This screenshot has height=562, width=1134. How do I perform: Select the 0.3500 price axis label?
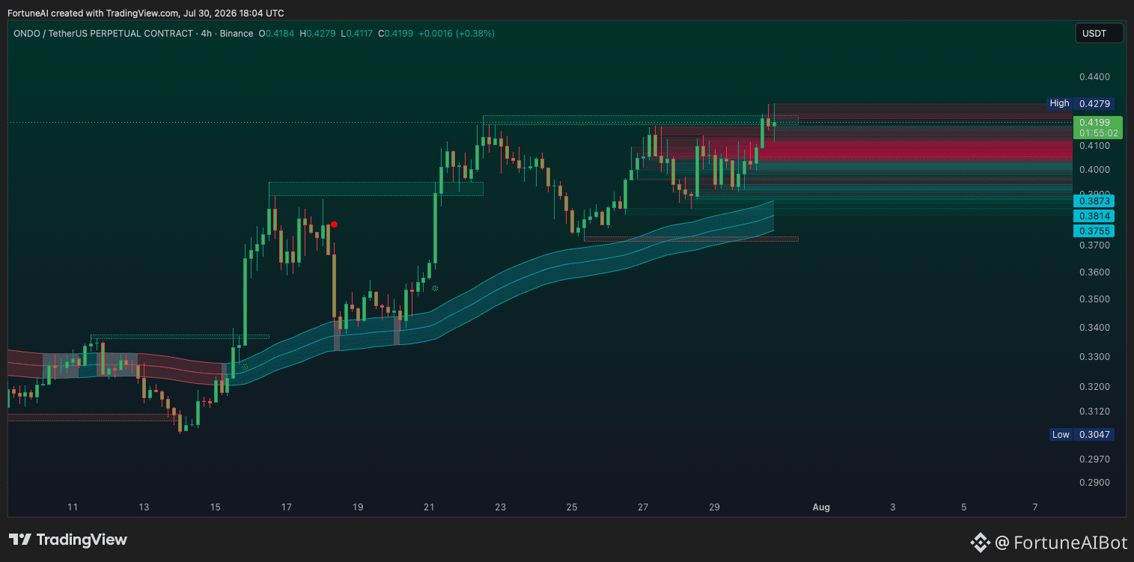(1094, 299)
